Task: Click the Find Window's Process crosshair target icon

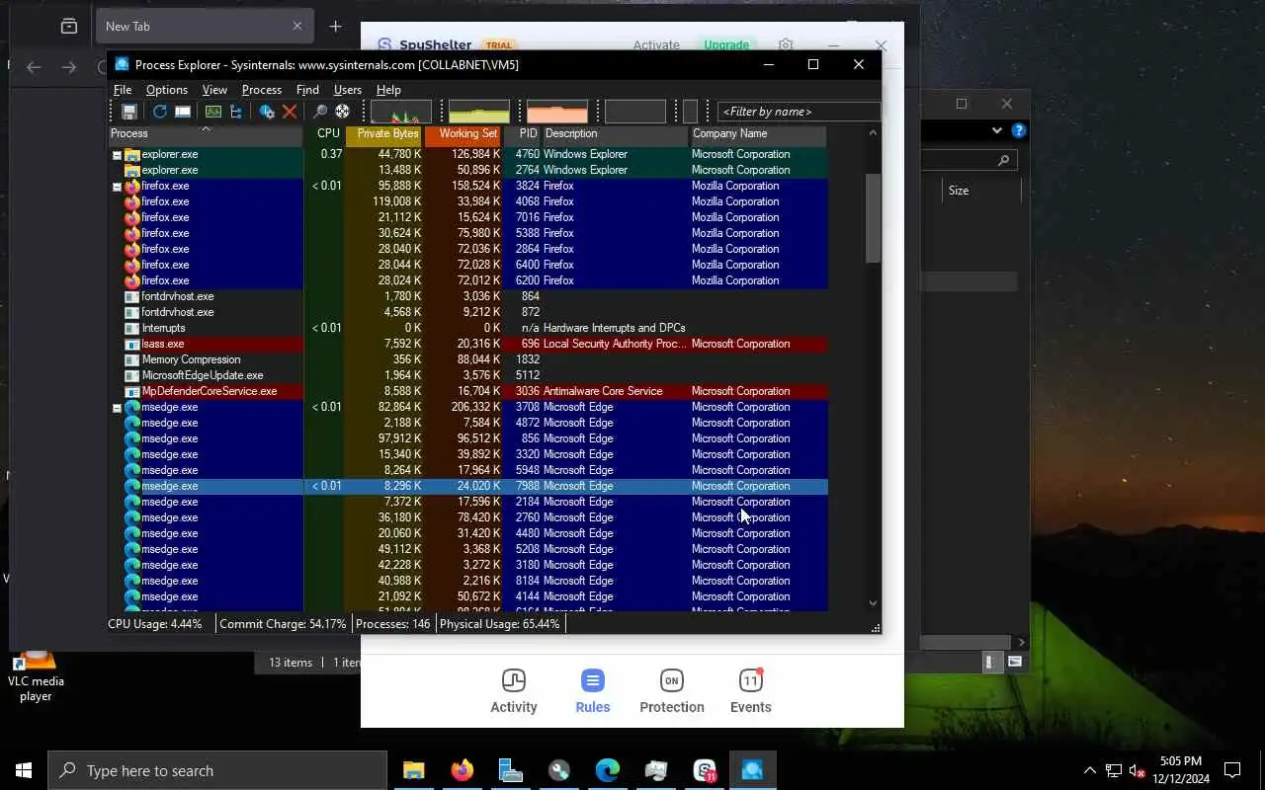Action: (342, 112)
